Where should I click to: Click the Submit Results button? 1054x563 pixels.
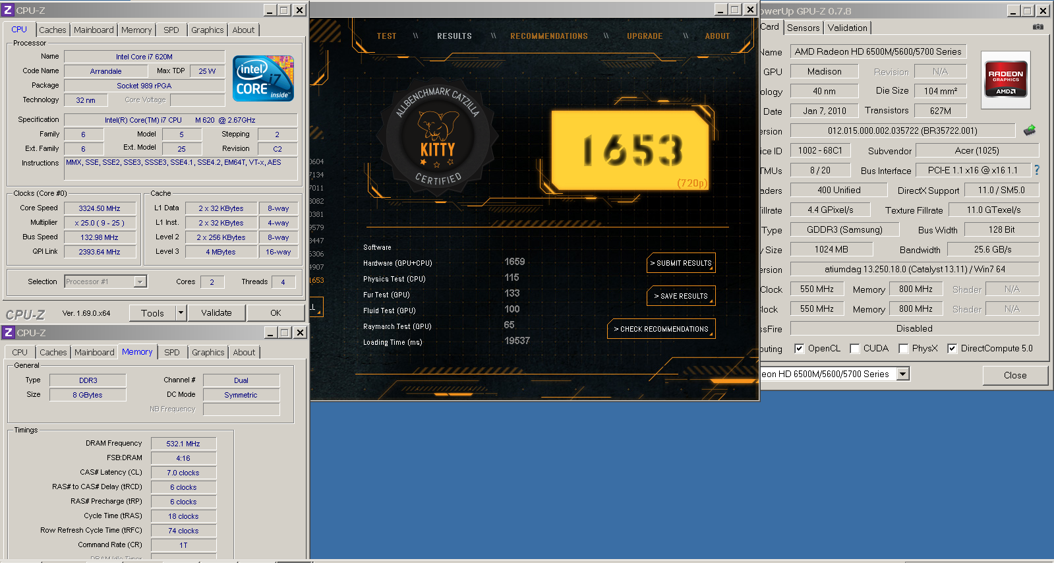(x=681, y=263)
